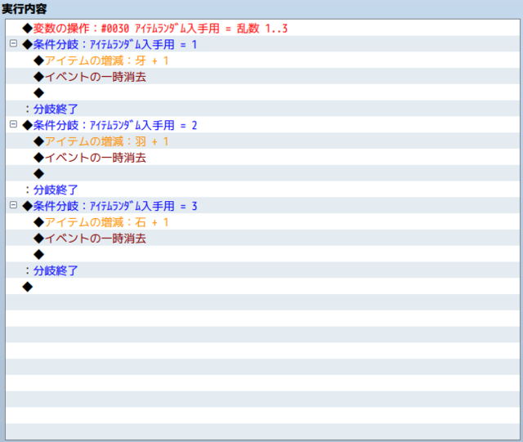Select イベントの一時消去 under the 羽 item line
The height and width of the screenshot is (442, 523).
tap(262, 158)
